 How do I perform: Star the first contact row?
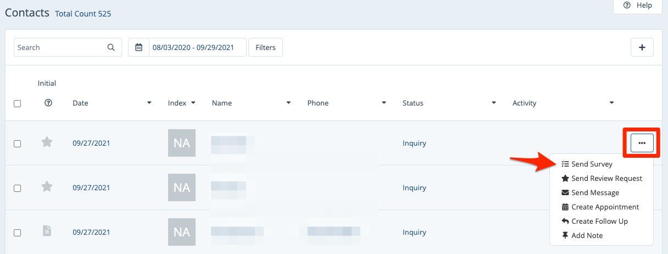47,142
